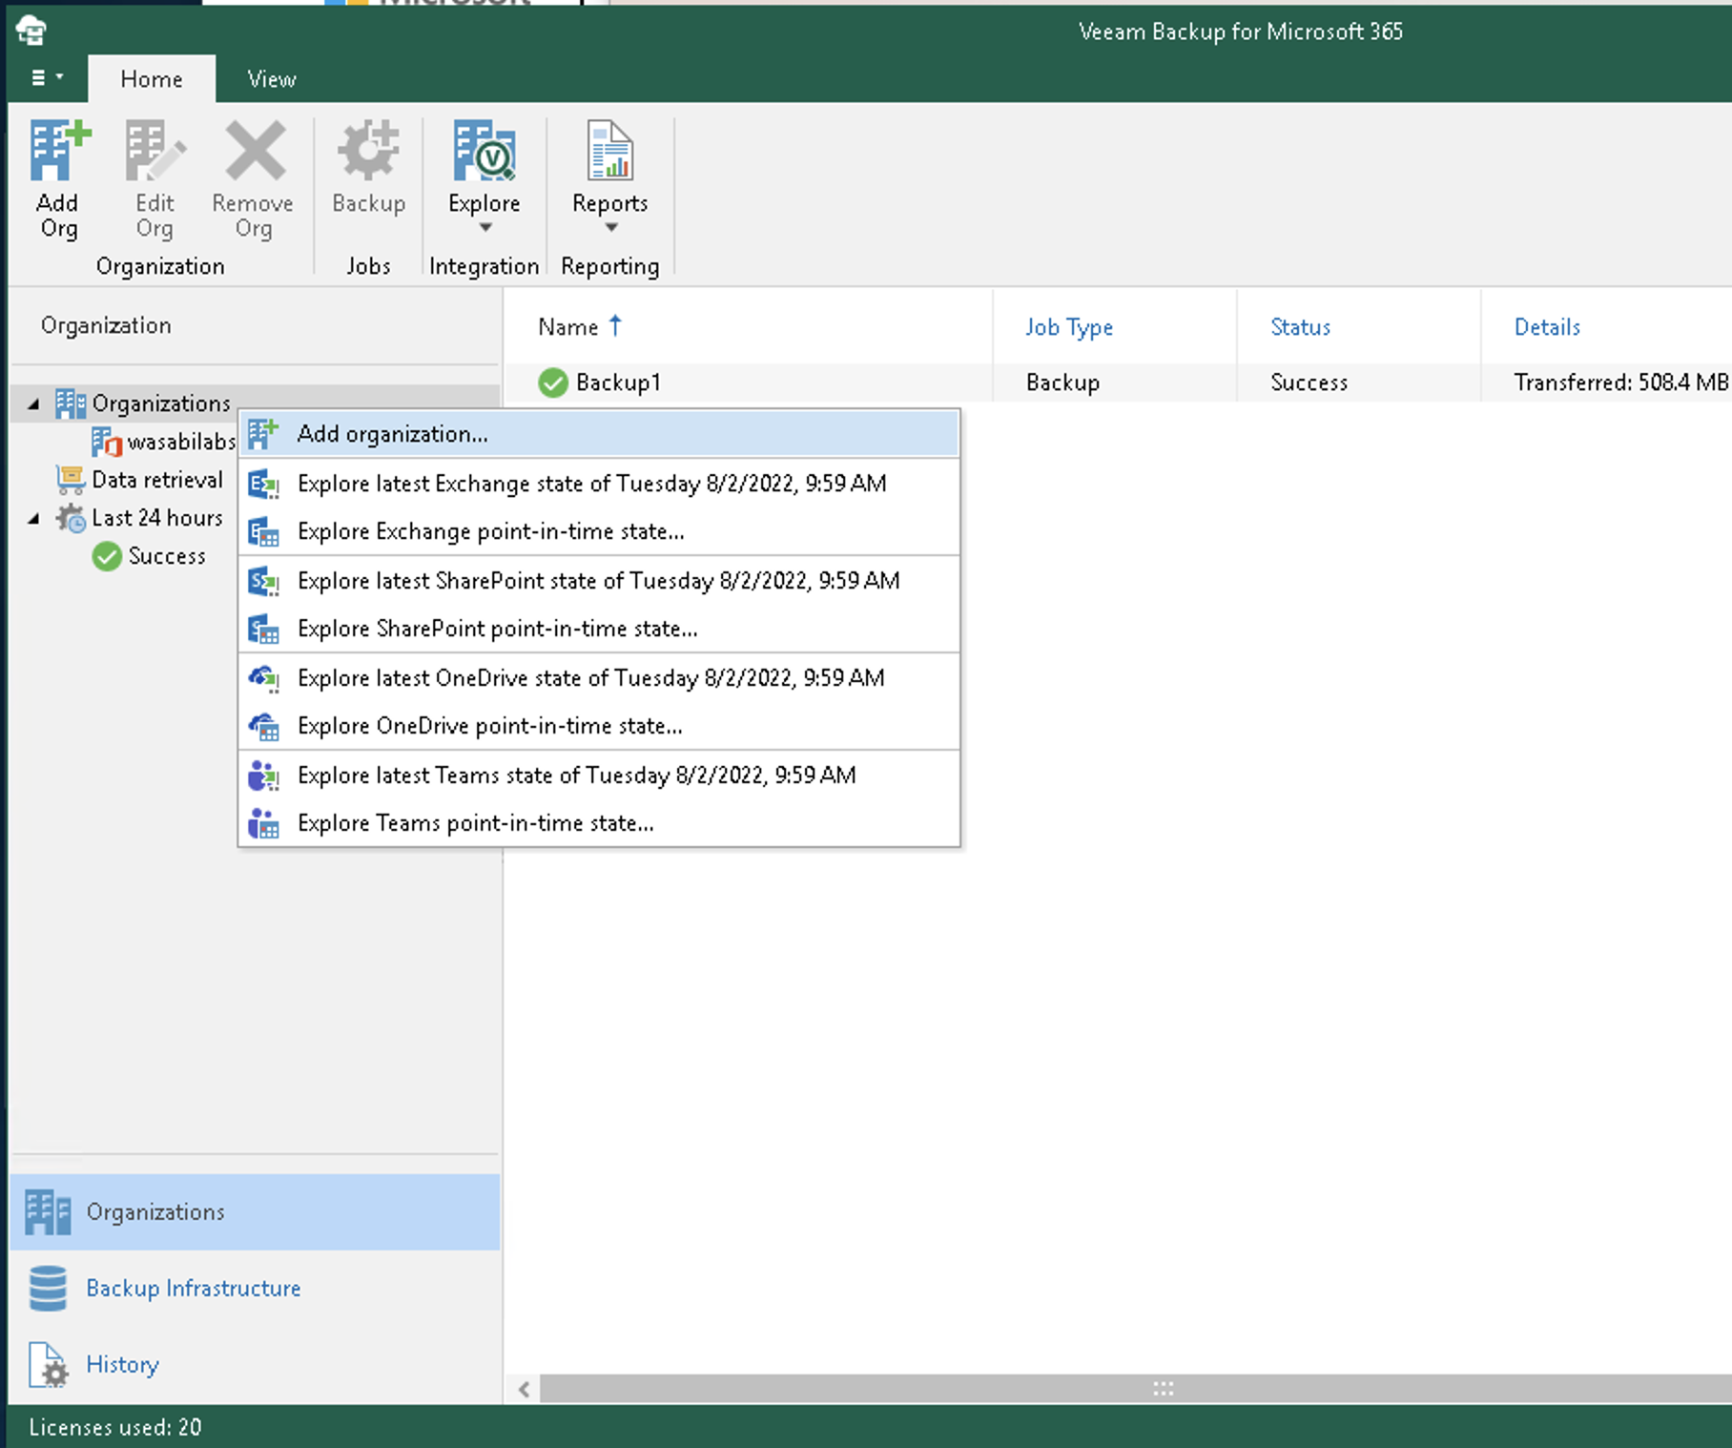The height and width of the screenshot is (1448, 1732).
Task: Click the horizontal scrollbar left arrow
Action: coord(524,1389)
